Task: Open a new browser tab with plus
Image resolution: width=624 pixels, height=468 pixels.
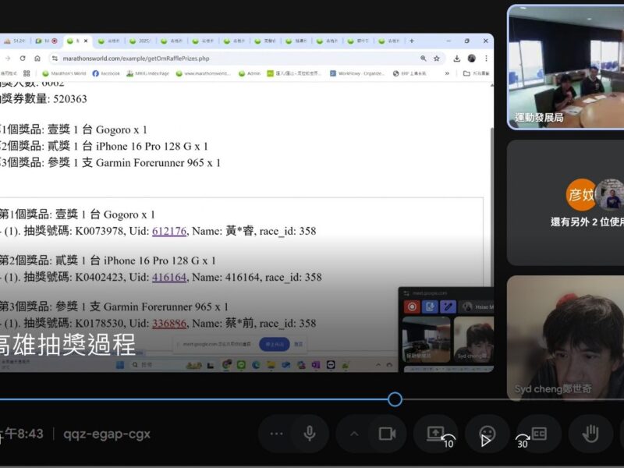Action: (412, 41)
